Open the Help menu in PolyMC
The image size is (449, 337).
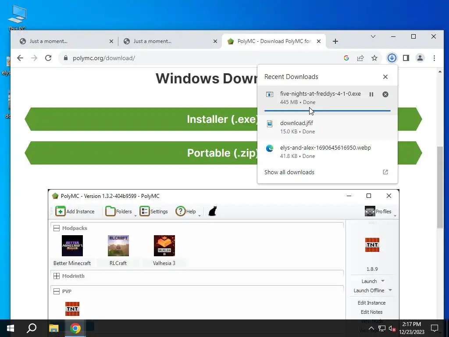pos(186,212)
